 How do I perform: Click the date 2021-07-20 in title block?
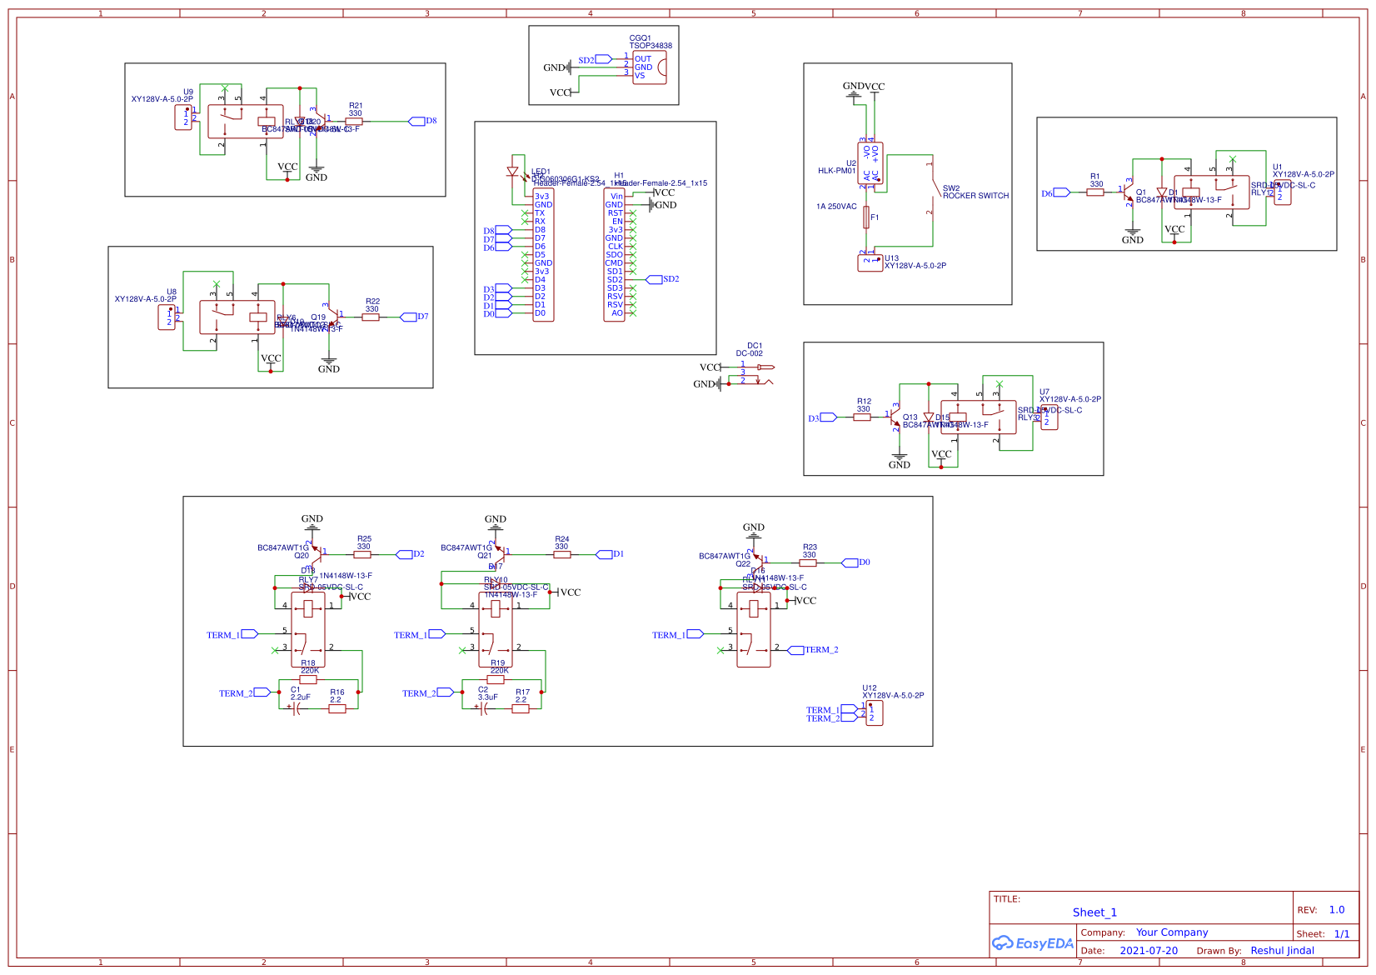click(1150, 950)
